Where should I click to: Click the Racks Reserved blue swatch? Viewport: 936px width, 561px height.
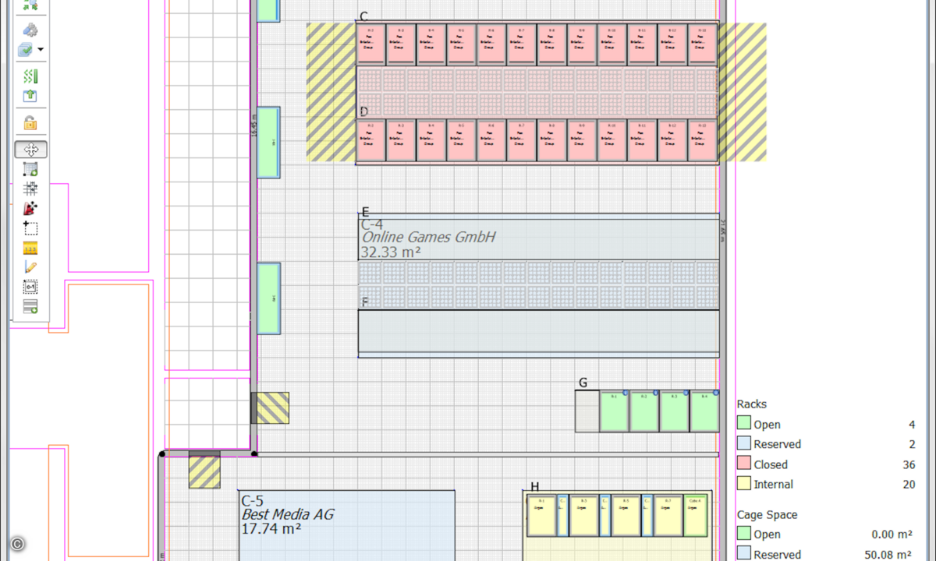pos(744,443)
